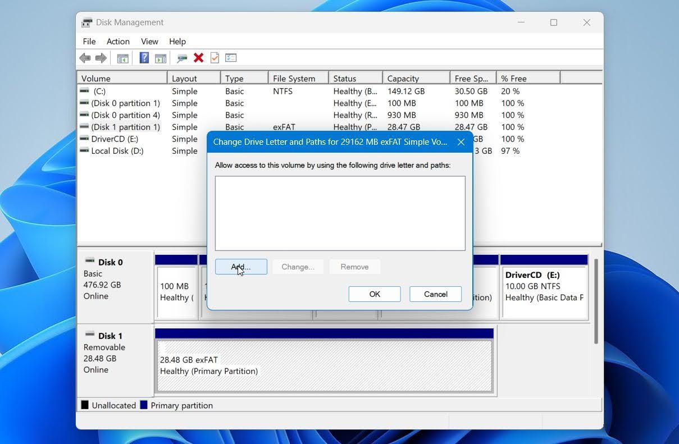Screen dimensions: 679x444
Task: Click the Disk 0 Basic 476.92 GB label panel
Action: 115,286
